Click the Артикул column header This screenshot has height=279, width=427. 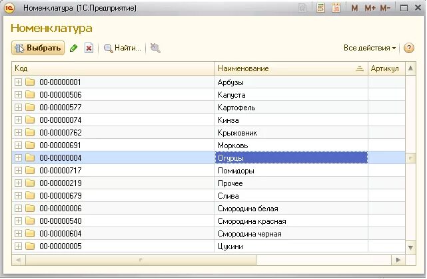pyautogui.click(x=386, y=68)
